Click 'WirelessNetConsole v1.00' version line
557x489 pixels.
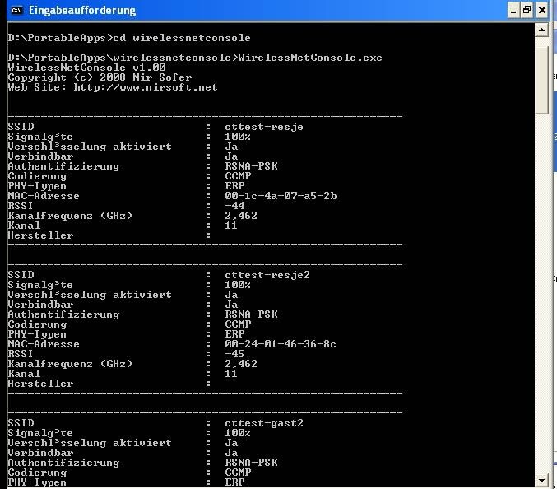(86, 68)
